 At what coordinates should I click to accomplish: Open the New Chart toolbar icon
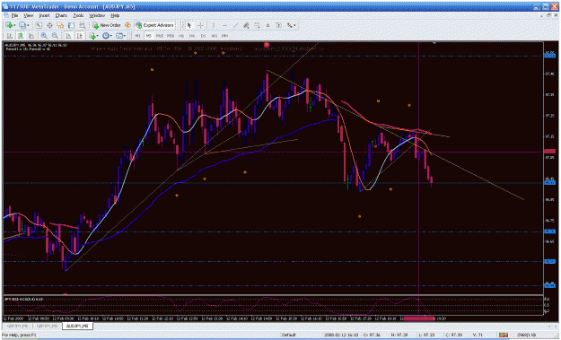(9, 25)
